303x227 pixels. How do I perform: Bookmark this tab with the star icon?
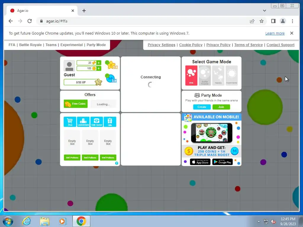(x=262, y=21)
